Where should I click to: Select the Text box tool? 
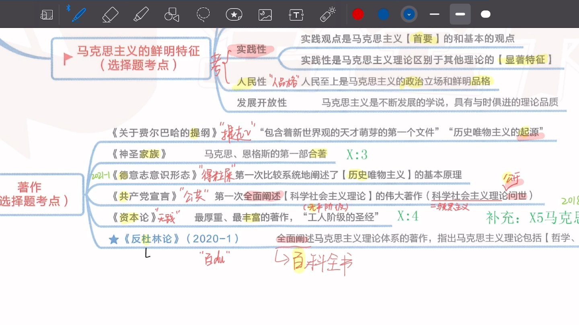(296, 15)
